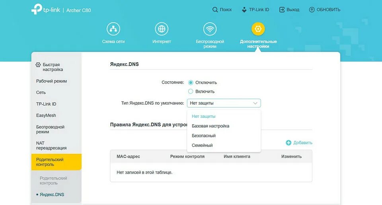Click the TP-Link ID cloud icon
The height and width of the screenshot is (205, 382).
pos(244,10)
